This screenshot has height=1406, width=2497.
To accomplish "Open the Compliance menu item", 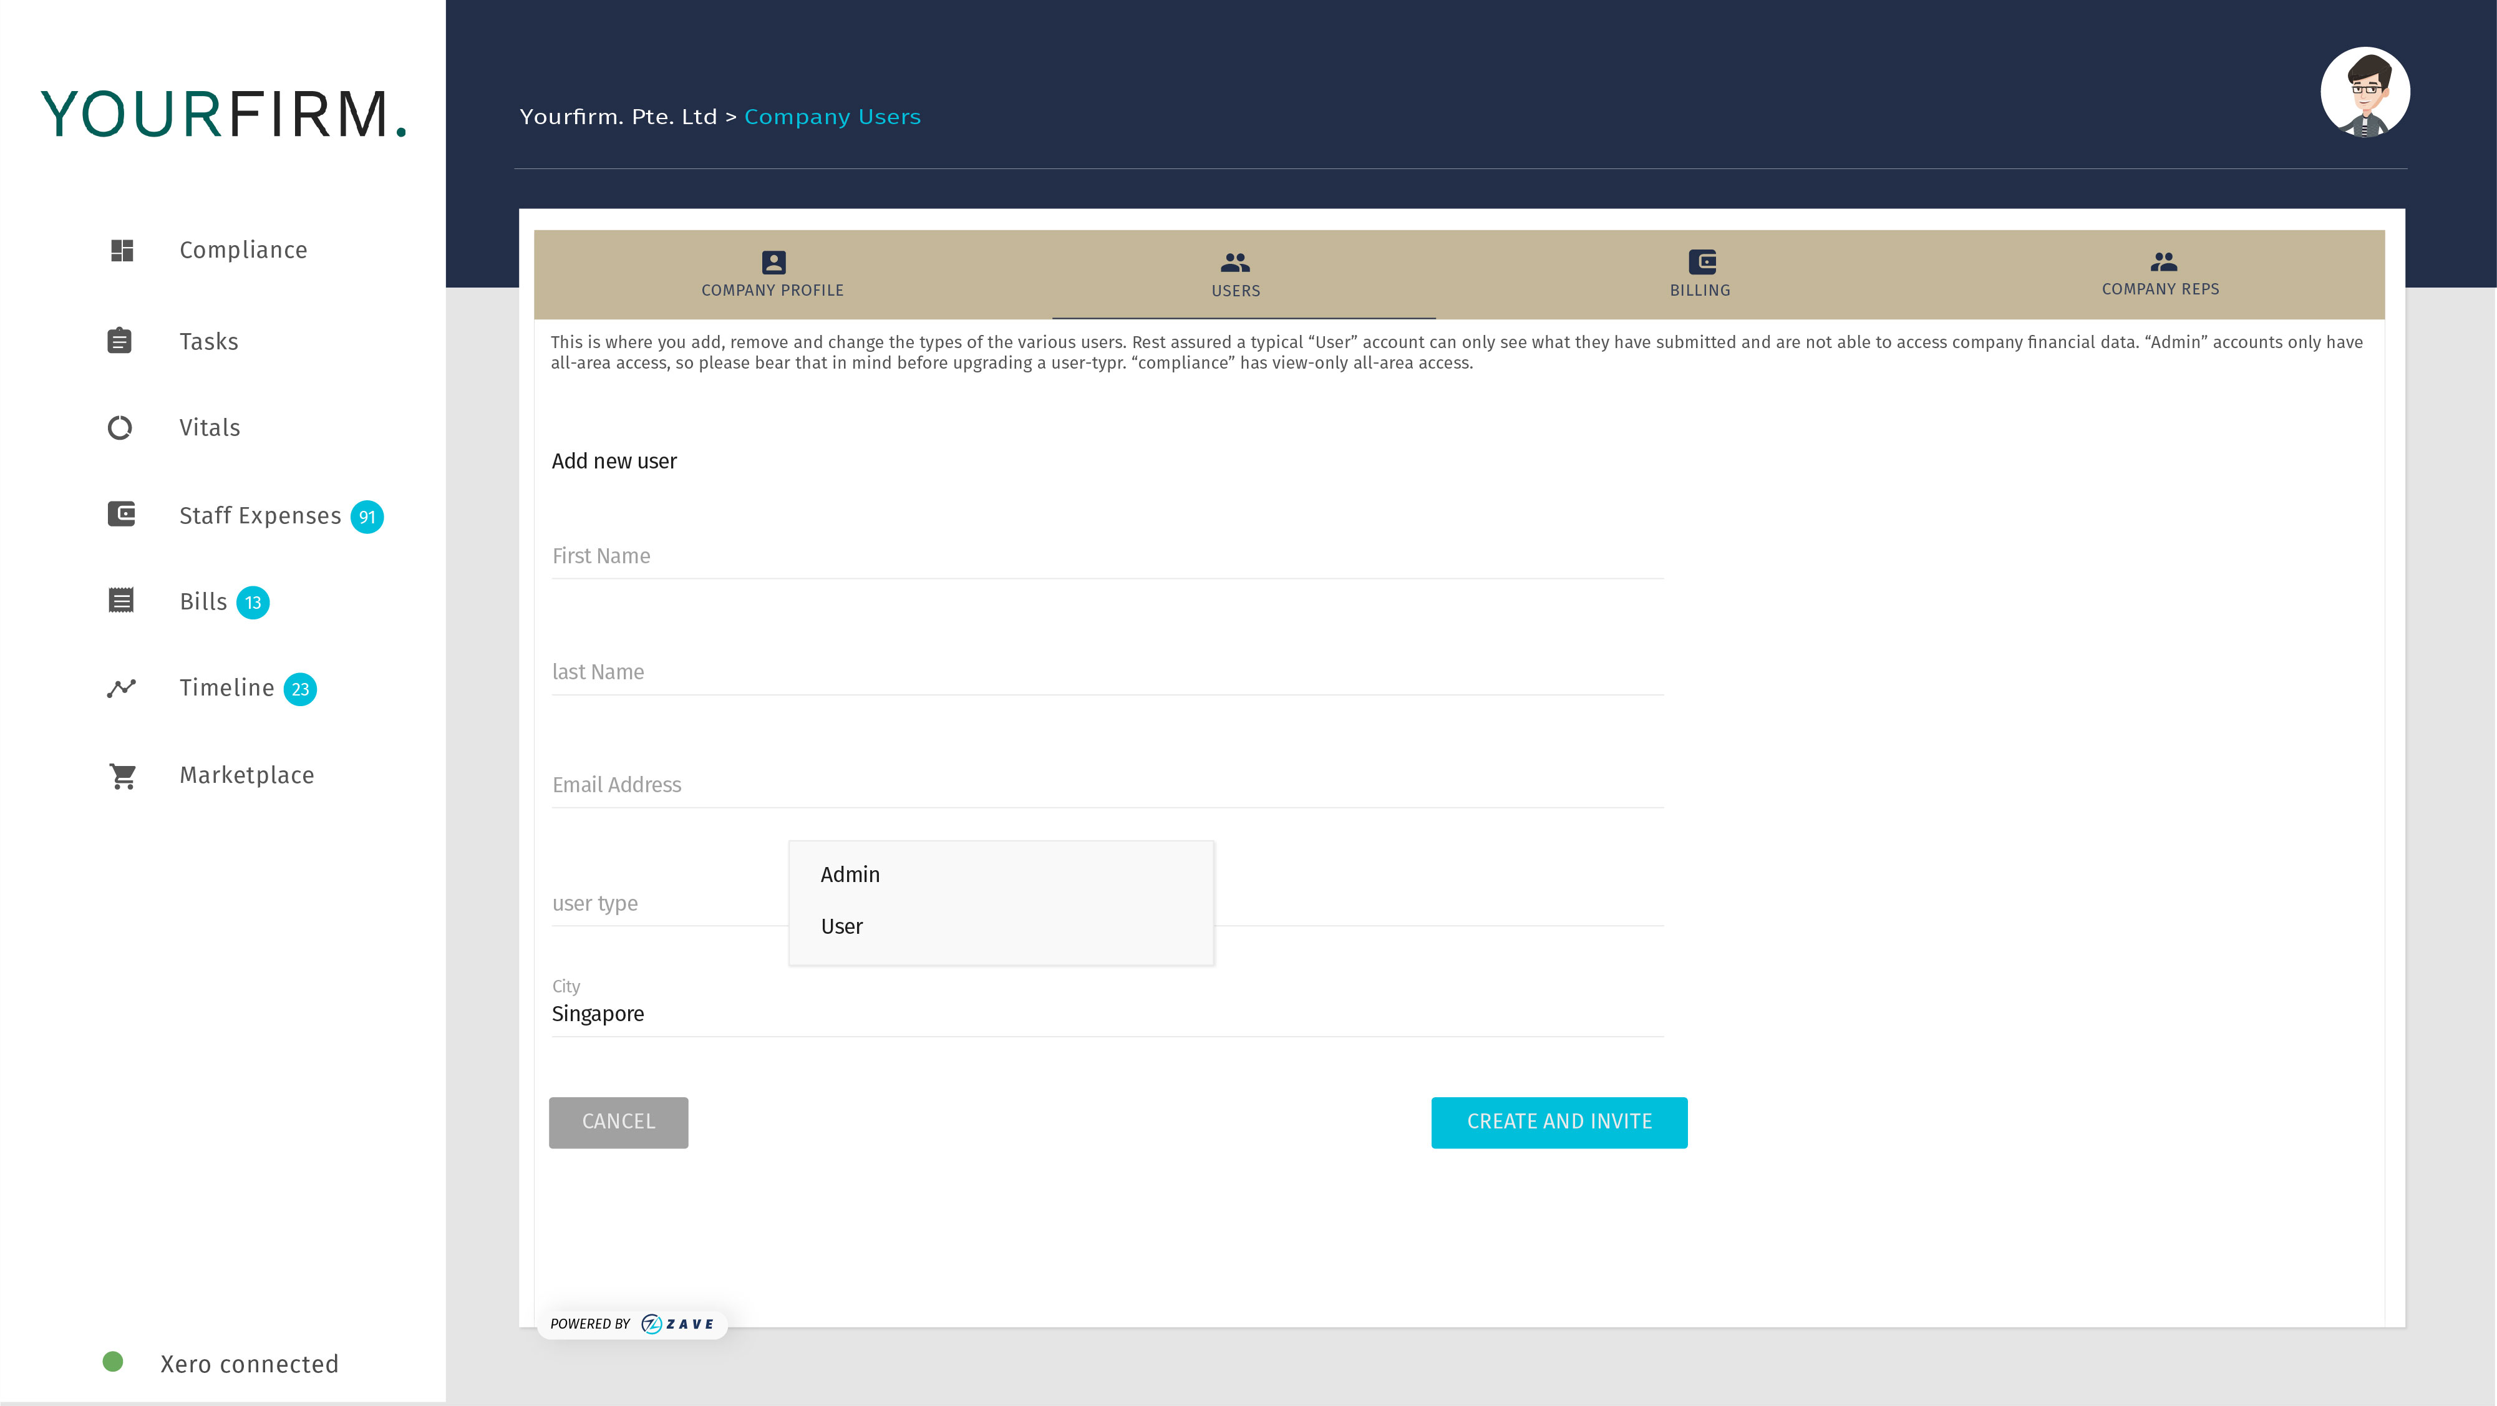I will tap(242, 250).
